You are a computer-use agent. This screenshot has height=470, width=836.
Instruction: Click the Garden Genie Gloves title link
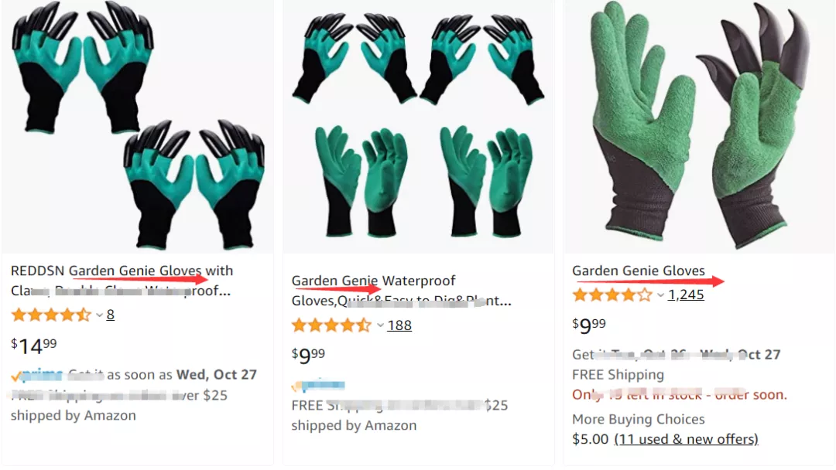tap(638, 271)
